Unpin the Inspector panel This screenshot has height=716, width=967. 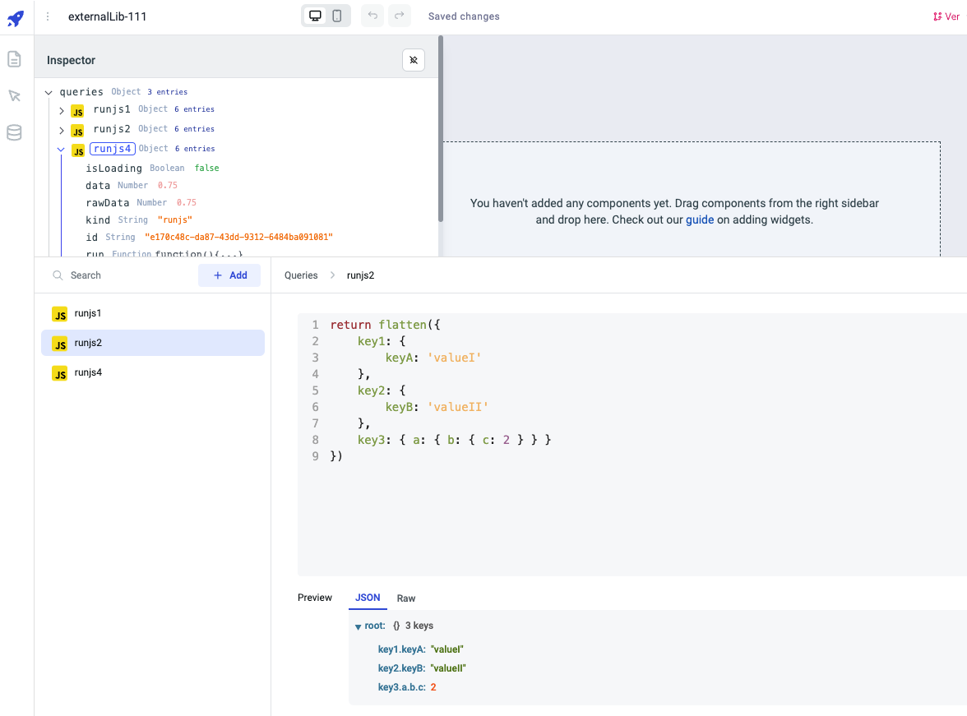(x=414, y=60)
